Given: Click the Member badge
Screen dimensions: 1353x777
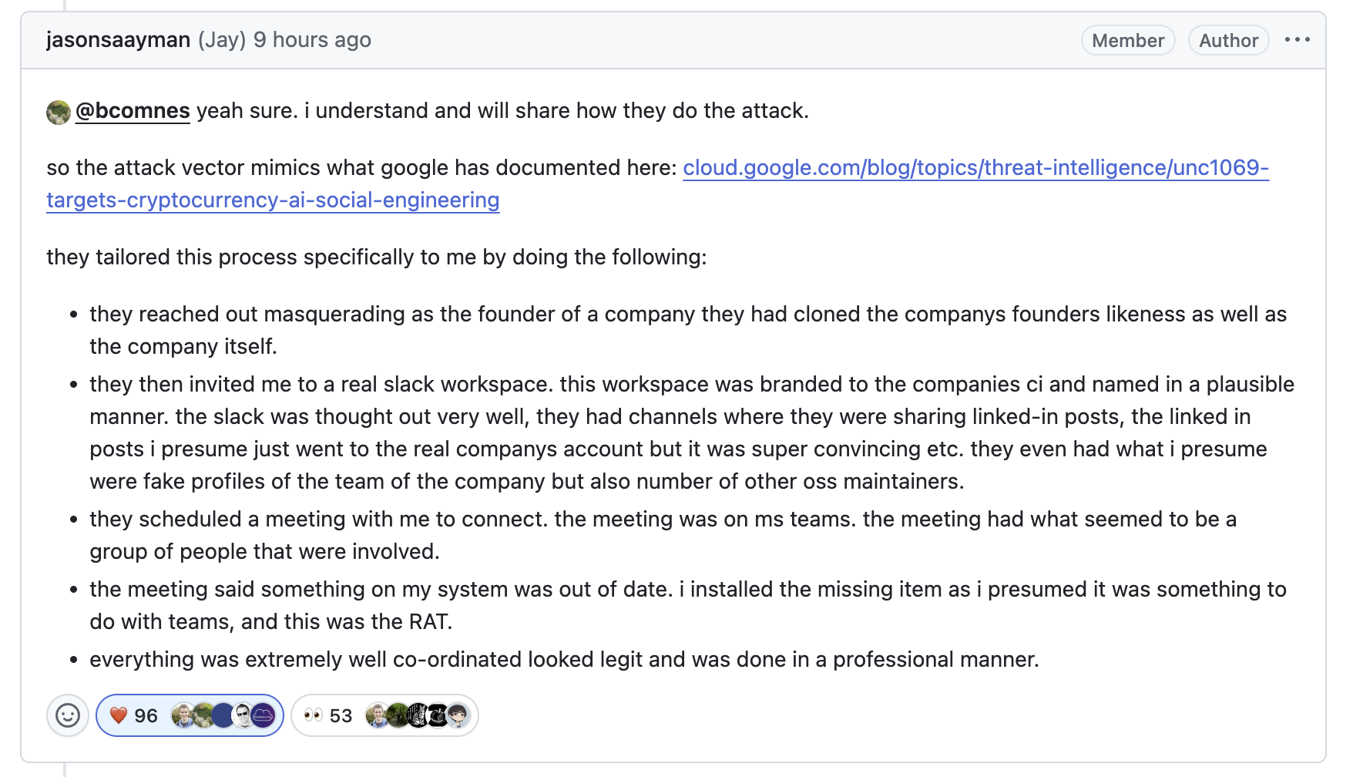Looking at the screenshot, I should (x=1128, y=40).
